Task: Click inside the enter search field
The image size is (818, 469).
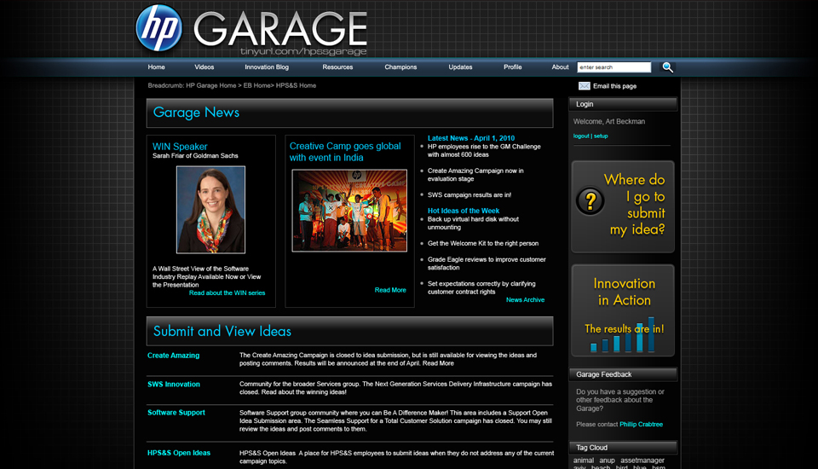Action: click(613, 67)
